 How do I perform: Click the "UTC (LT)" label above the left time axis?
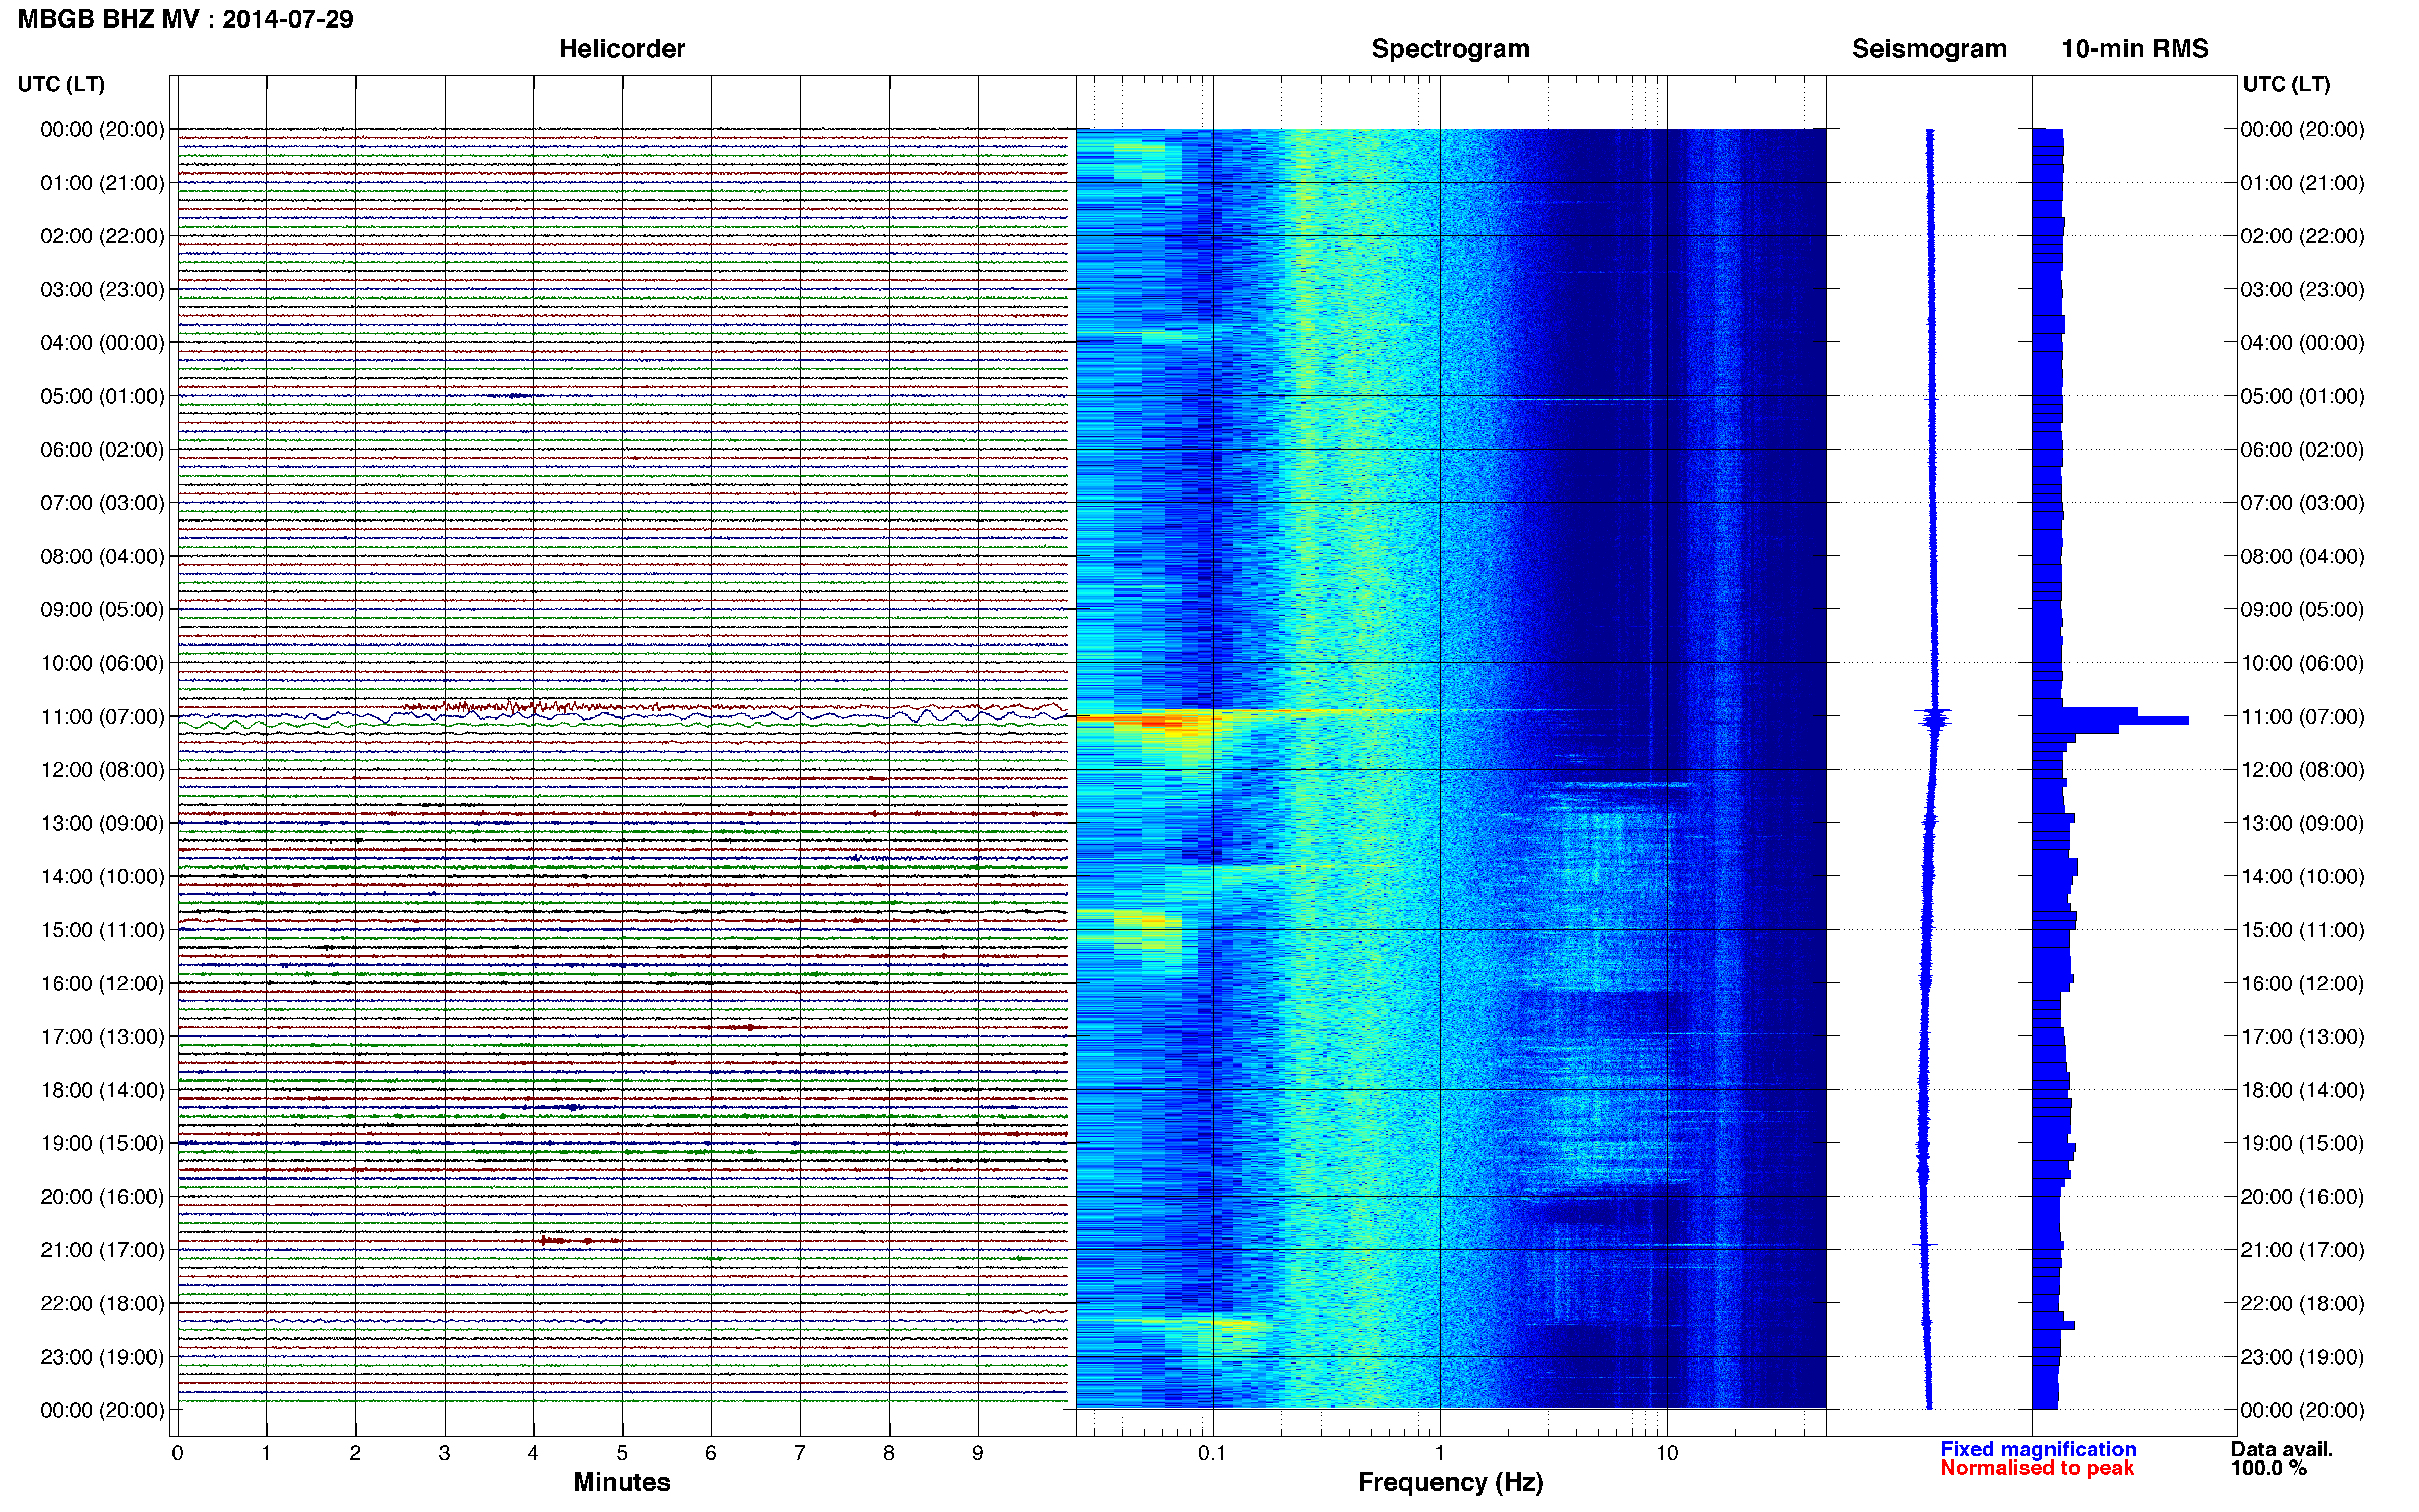tap(61, 84)
